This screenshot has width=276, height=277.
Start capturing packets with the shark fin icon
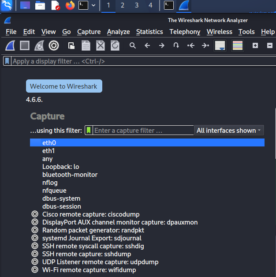tap(10, 45)
